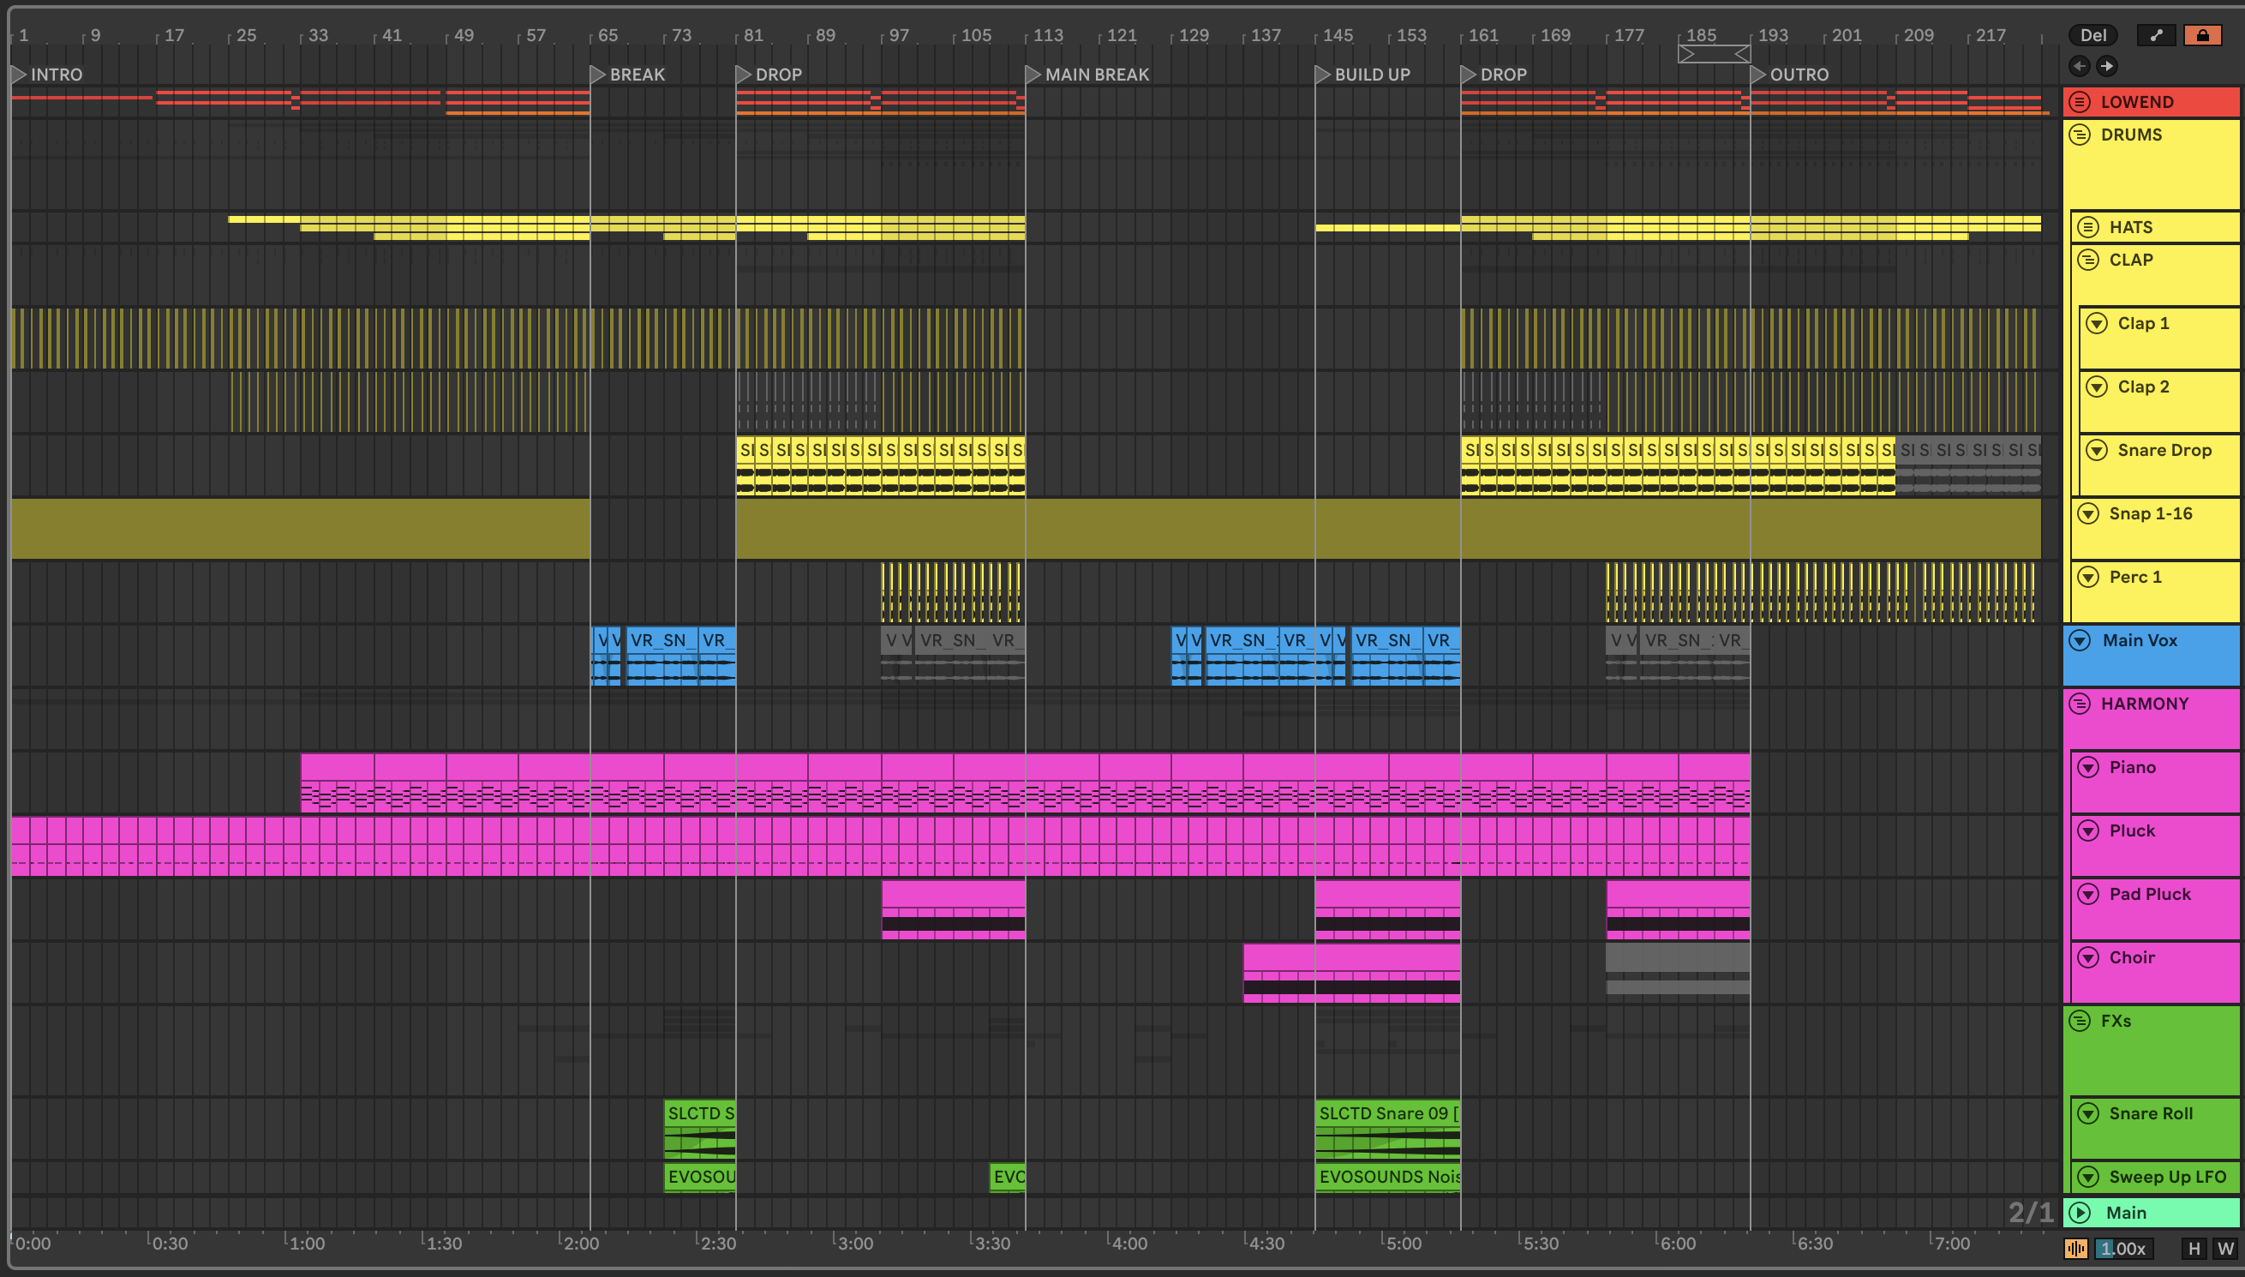
Task: Collapse the Piano track arrow
Action: (2088, 767)
